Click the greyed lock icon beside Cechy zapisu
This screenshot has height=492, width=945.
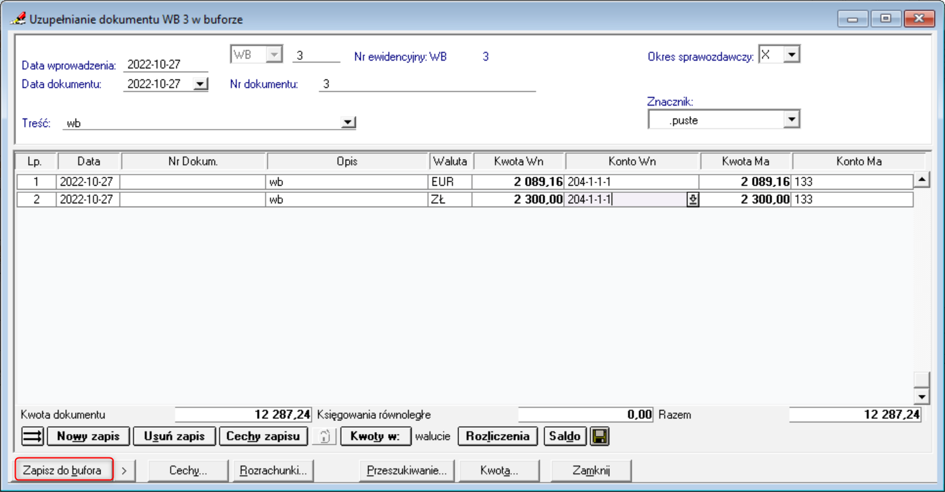tap(324, 436)
